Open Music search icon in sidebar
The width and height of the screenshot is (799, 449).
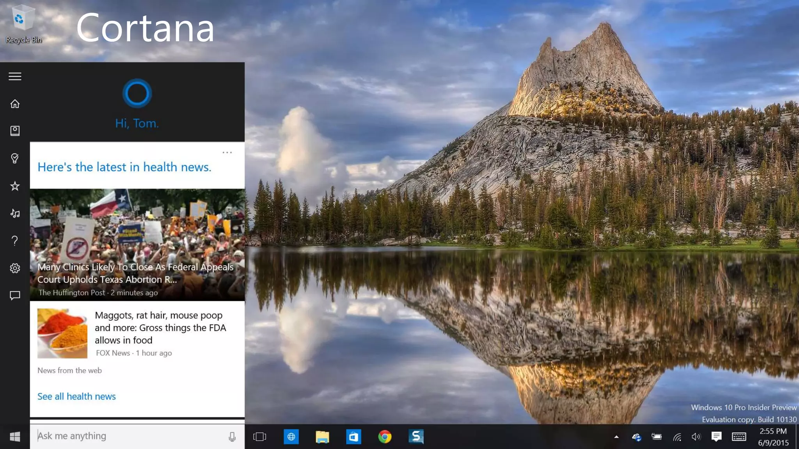click(15, 213)
